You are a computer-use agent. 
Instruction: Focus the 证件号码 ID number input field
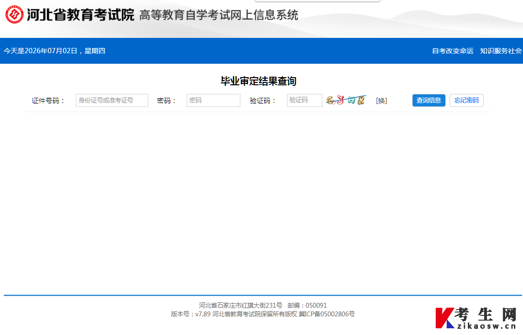[x=112, y=100]
